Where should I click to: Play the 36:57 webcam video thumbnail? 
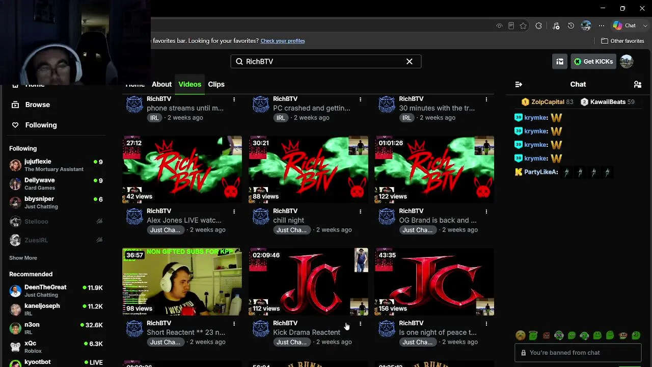click(x=182, y=281)
